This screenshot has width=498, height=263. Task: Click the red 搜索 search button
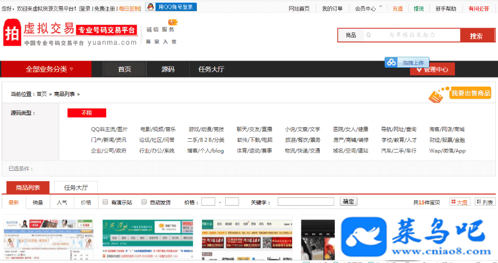pyautogui.click(x=476, y=36)
